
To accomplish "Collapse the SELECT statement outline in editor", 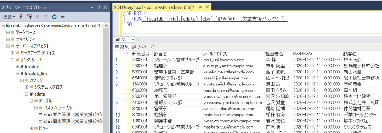I will point(124,14).
